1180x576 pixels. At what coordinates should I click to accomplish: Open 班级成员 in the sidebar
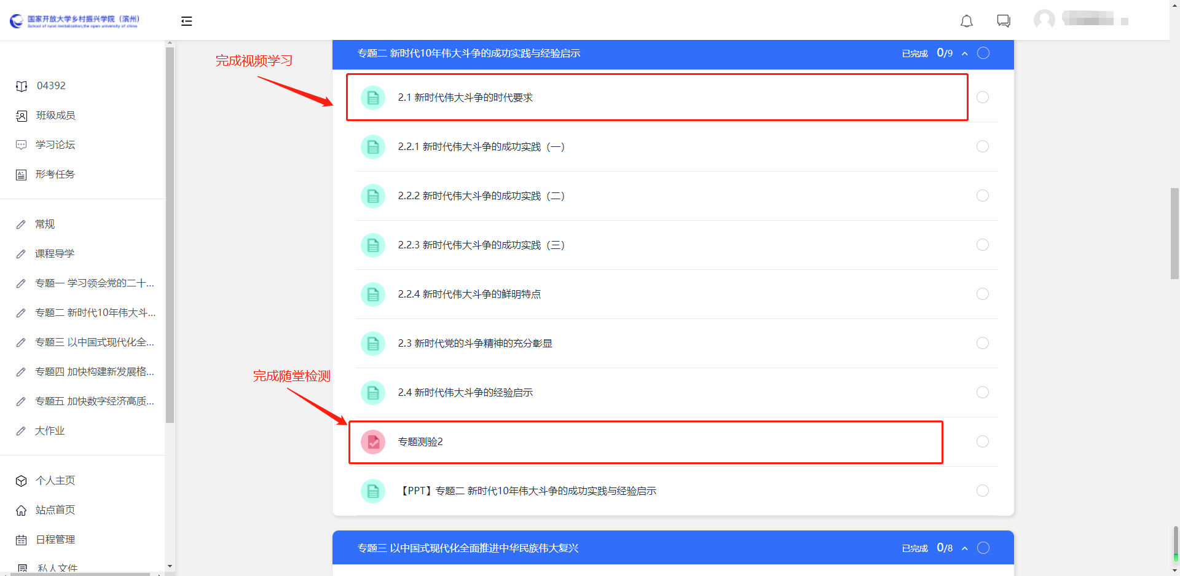coord(55,116)
